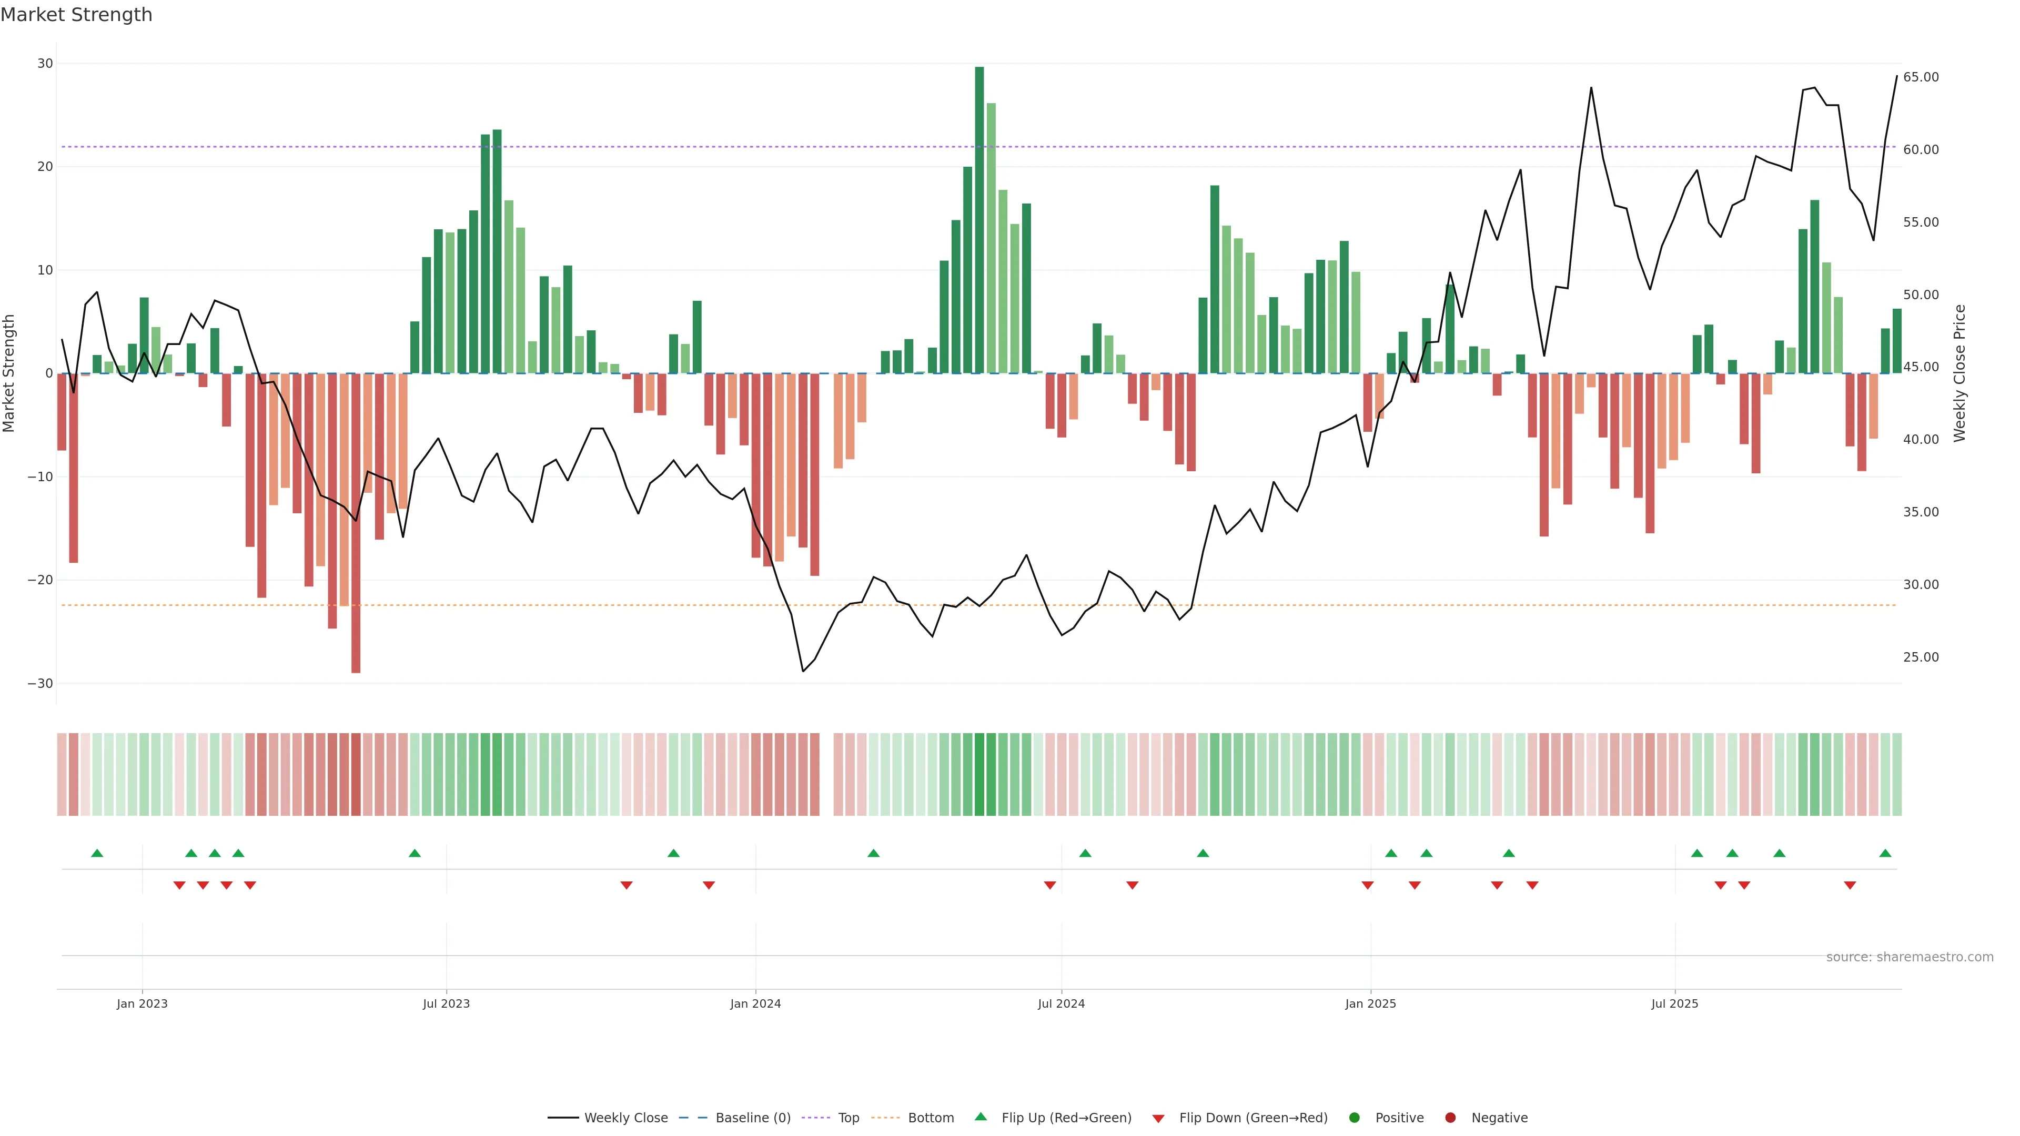Click the Weekly Close Price axis title
This screenshot has height=1136, width=2020.
[1960, 373]
